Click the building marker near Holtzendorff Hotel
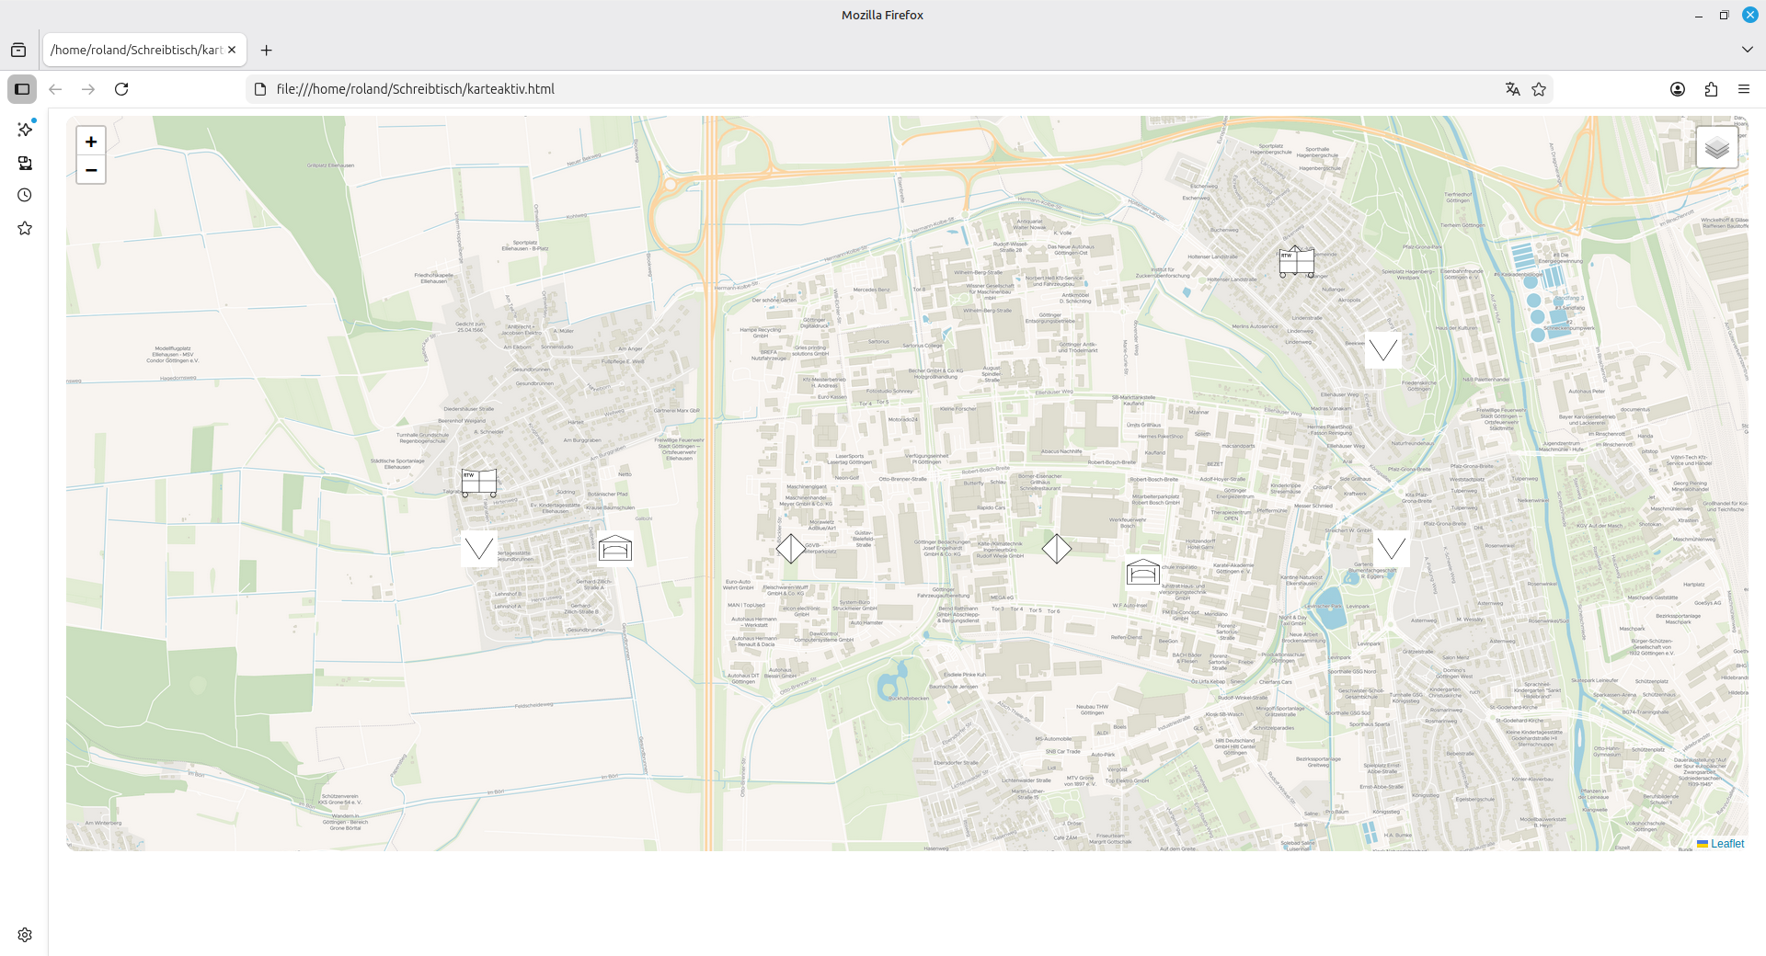The image size is (1766, 956). pyautogui.click(x=1142, y=572)
